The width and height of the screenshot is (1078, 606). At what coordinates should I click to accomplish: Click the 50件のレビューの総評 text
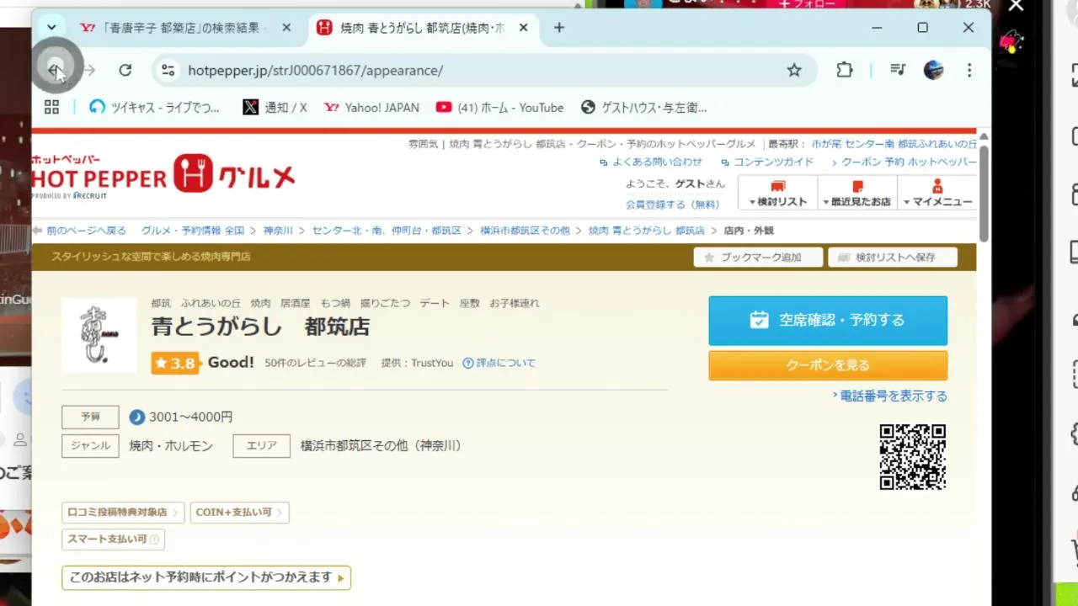point(316,363)
